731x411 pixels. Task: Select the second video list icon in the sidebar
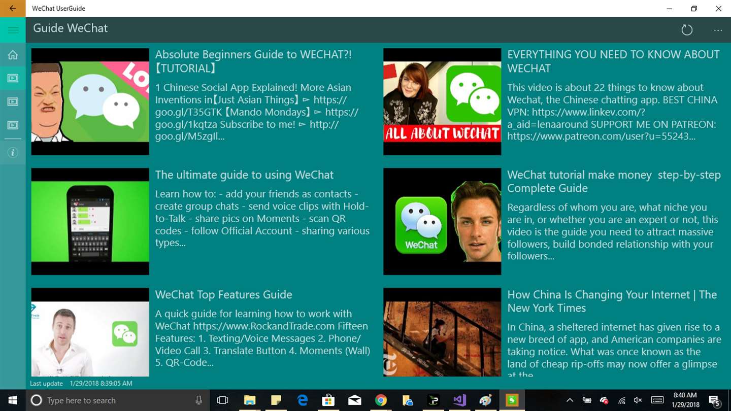point(13,101)
